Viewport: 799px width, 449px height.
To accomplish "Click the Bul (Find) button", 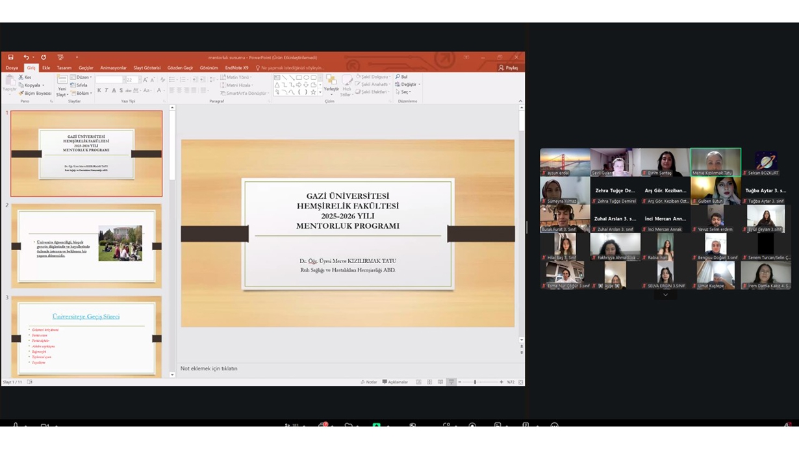I will [402, 77].
